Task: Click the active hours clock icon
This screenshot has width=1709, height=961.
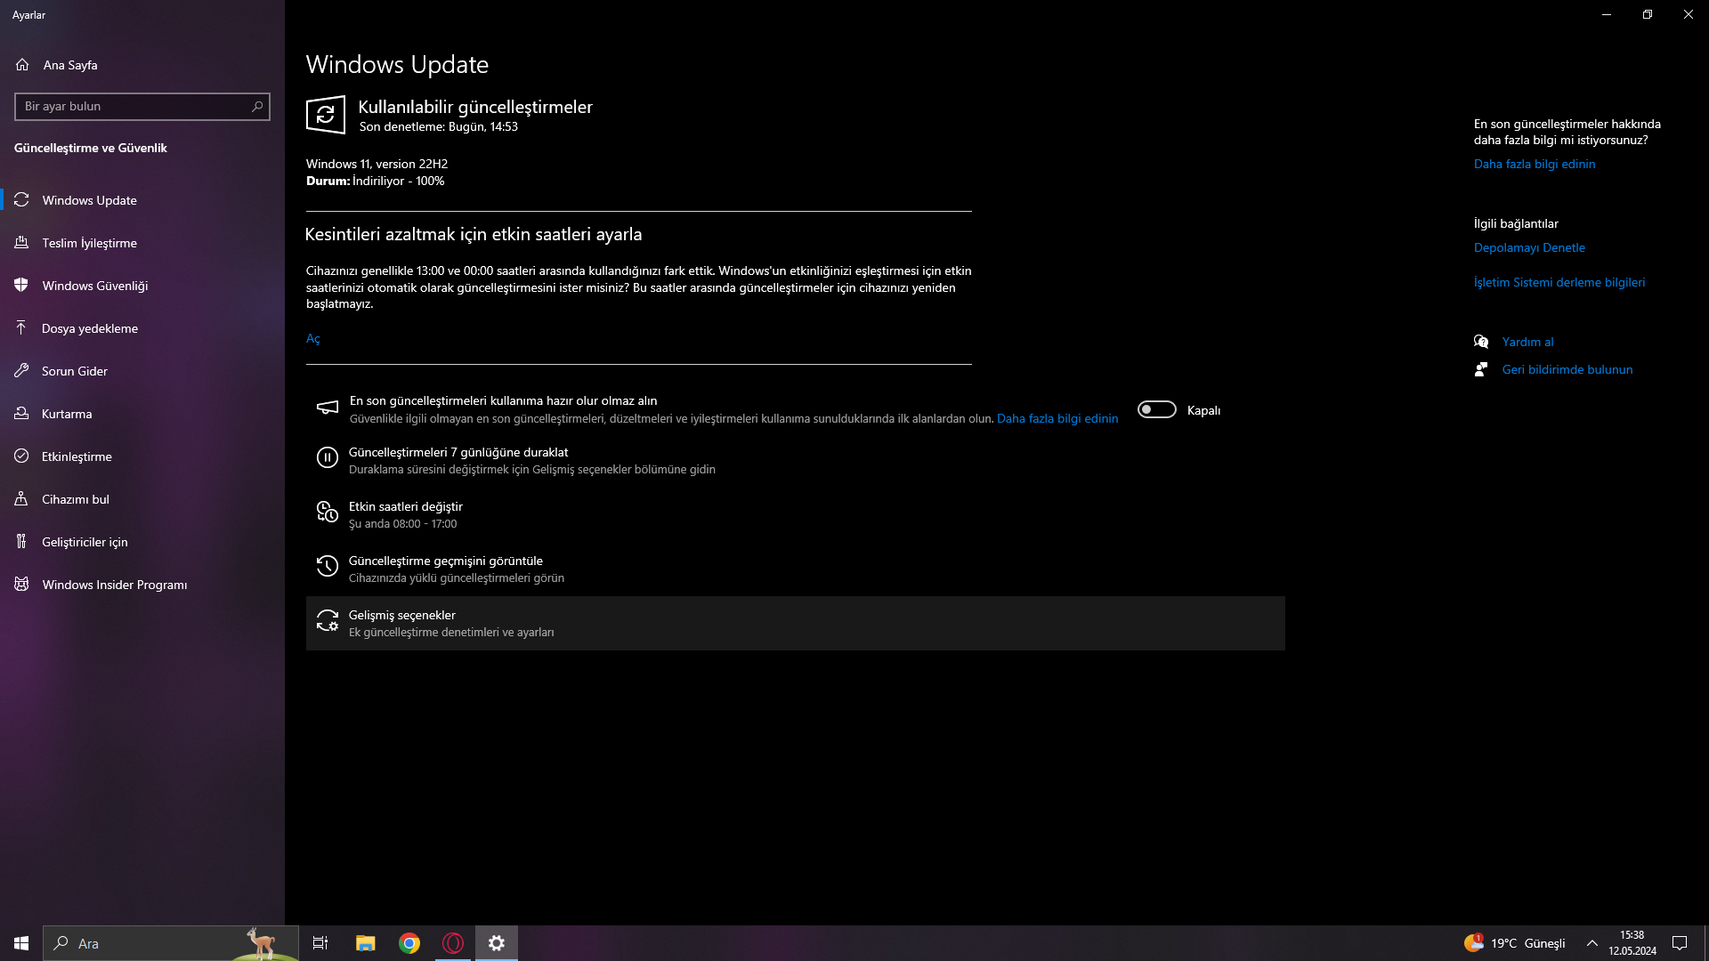Action: 327,513
